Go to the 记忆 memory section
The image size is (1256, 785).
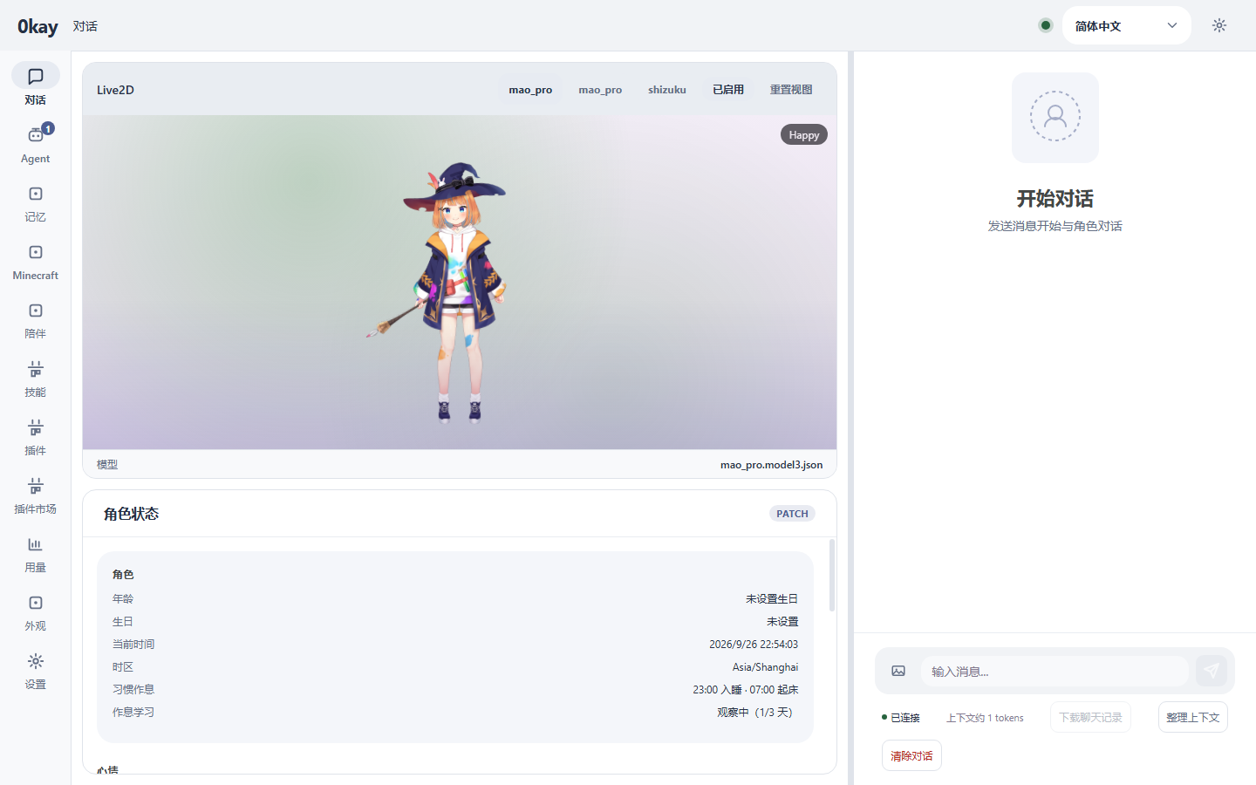tap(35, 201)
